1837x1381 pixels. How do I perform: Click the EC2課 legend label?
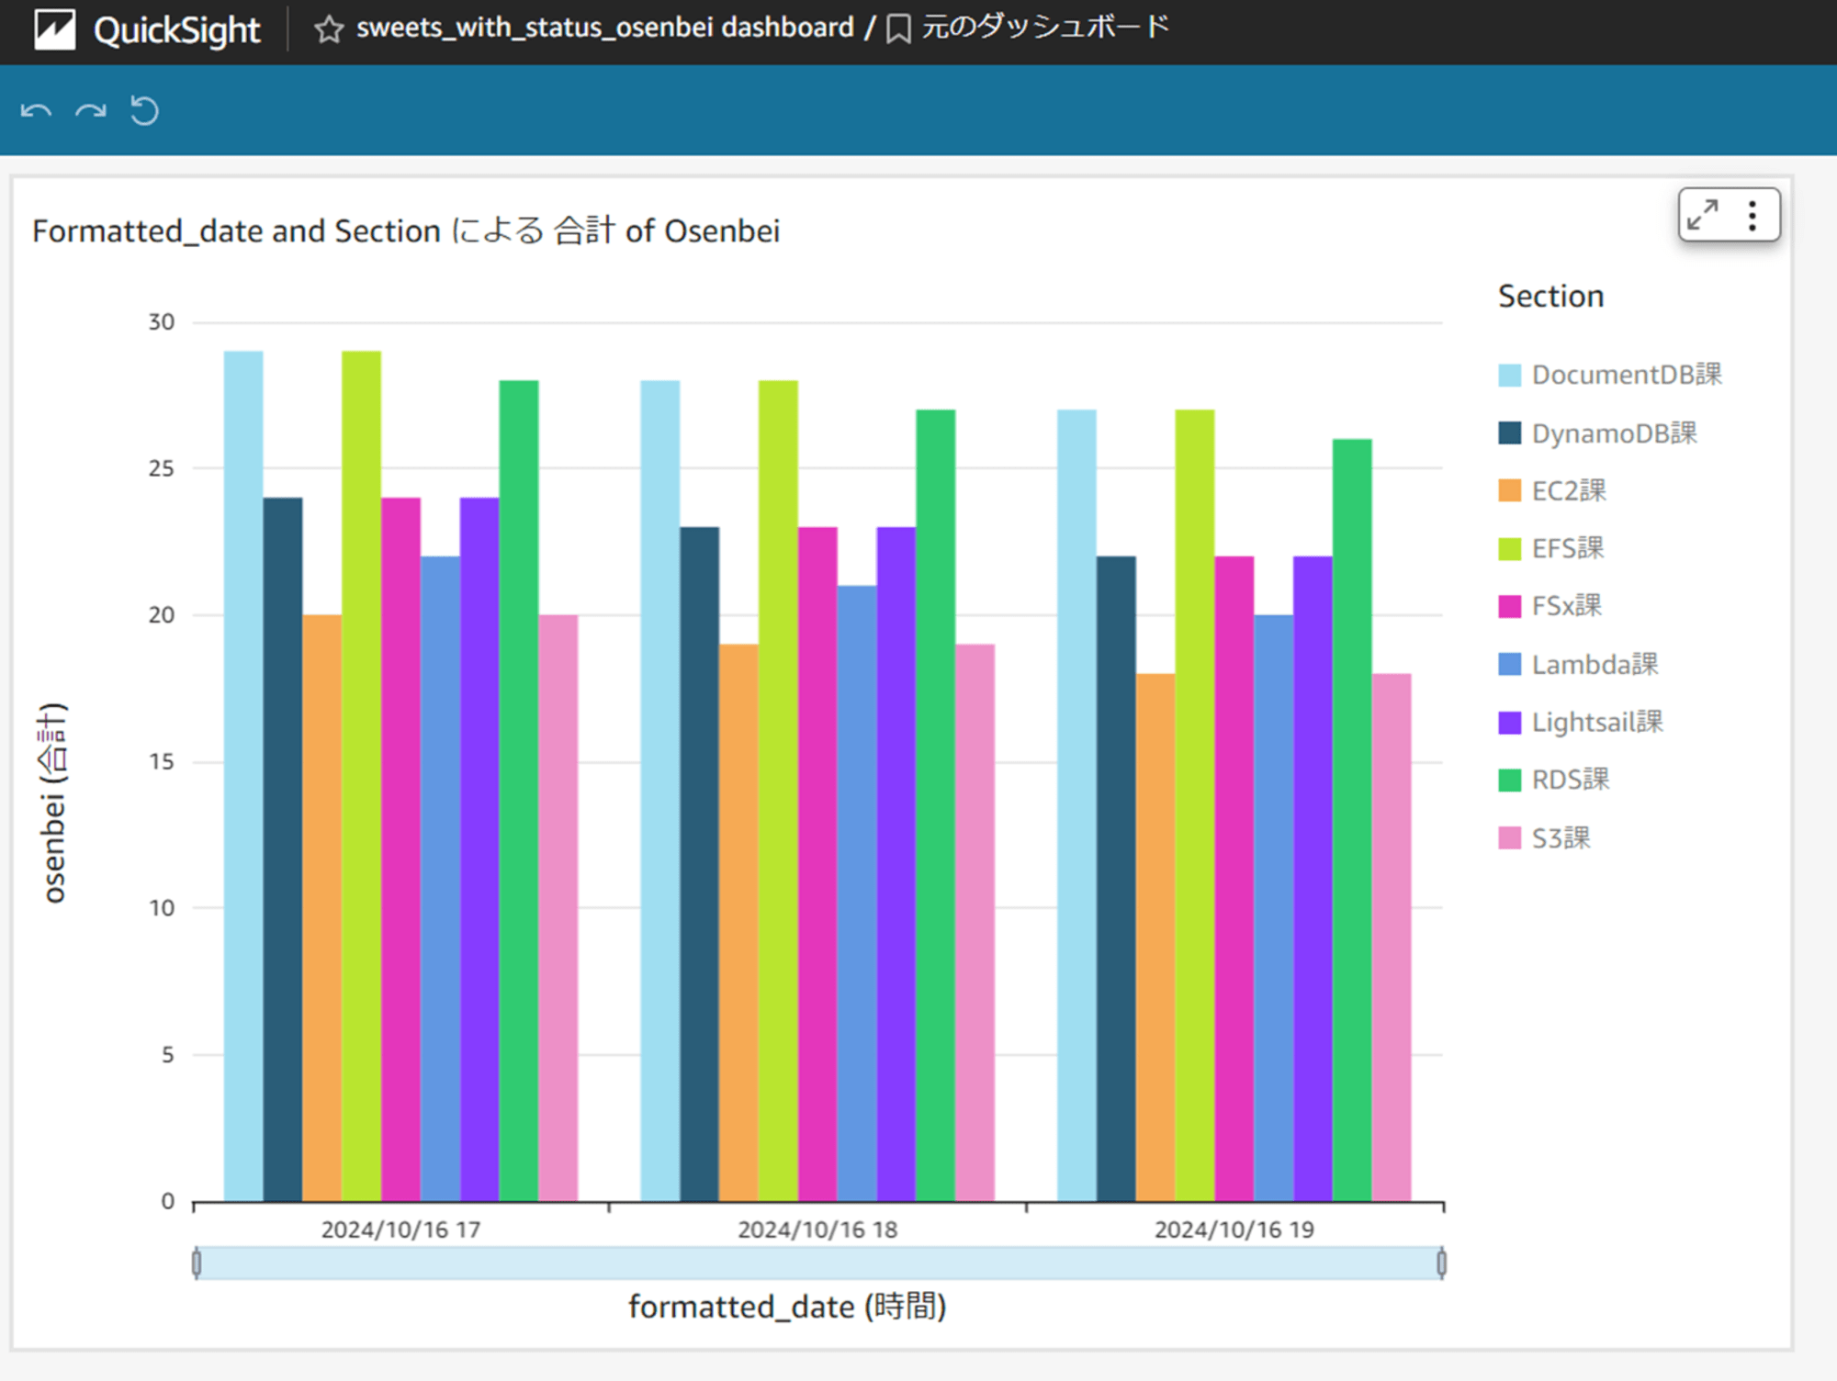pos(1569,490)
